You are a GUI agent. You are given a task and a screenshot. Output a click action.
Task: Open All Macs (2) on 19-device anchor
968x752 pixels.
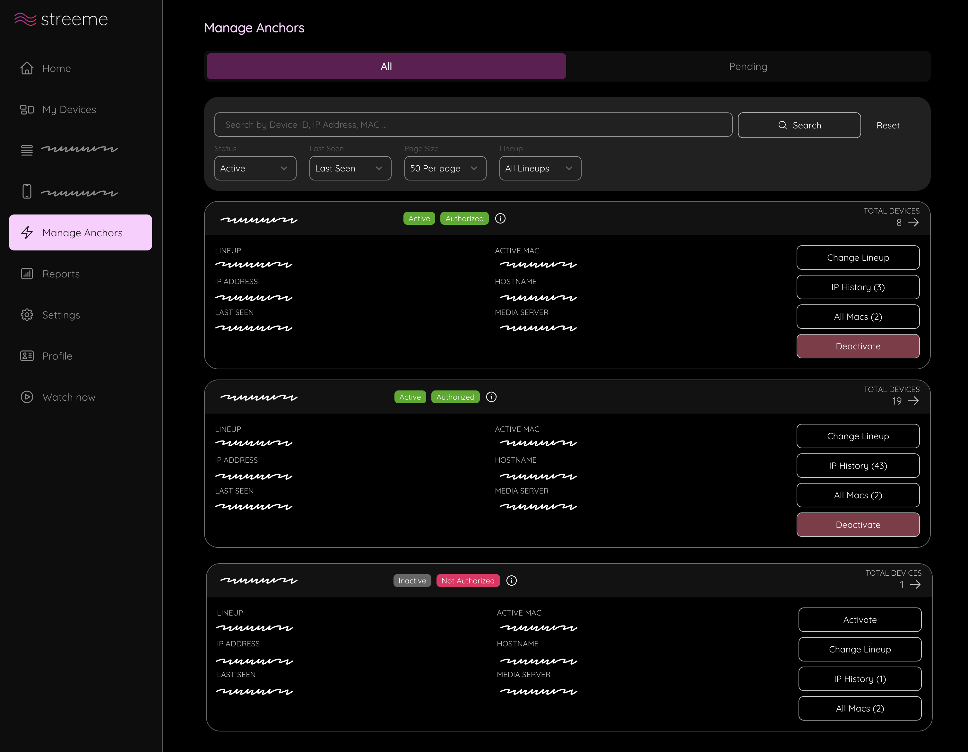coord(858,495)
